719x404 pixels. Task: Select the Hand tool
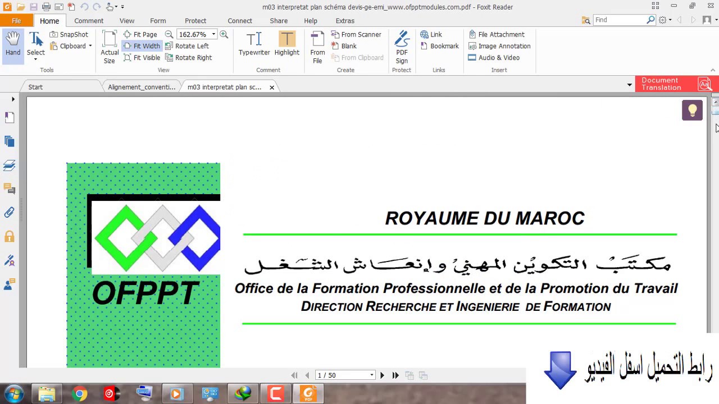[13, 45]
